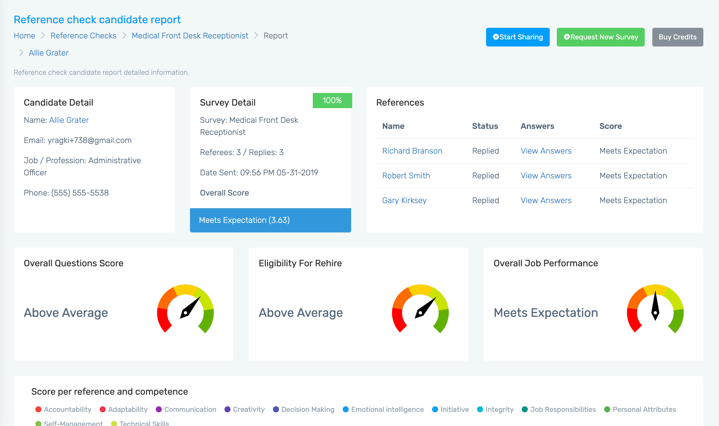Open Gary Kirksey reference link
This screenshot has height=426, width=719.
click(404, 200)
